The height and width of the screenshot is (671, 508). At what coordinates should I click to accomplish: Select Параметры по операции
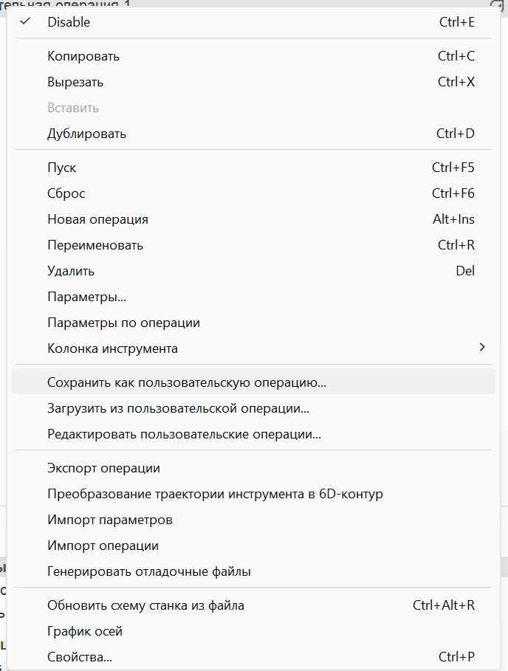123,323
